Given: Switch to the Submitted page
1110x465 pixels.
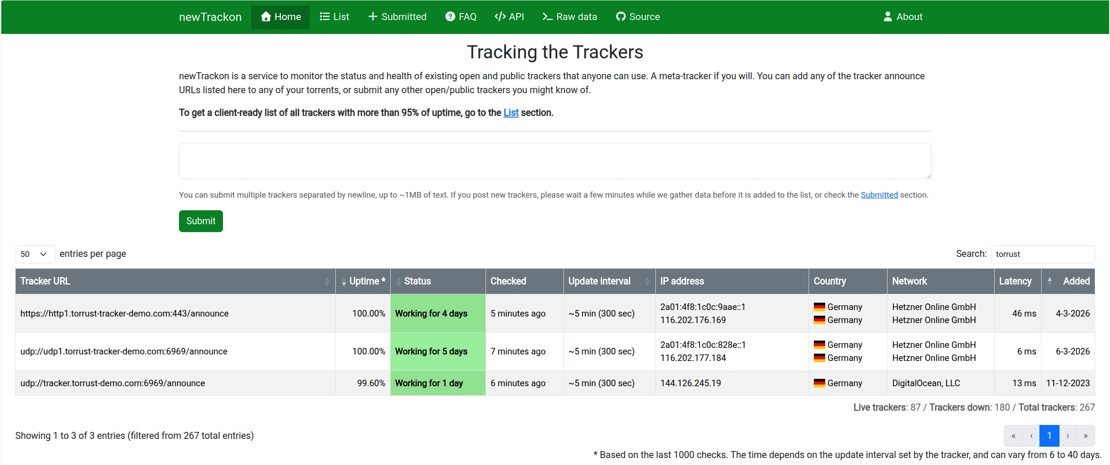Looking at the screenshot, I should pyautogui.click(x=397, y=17).
